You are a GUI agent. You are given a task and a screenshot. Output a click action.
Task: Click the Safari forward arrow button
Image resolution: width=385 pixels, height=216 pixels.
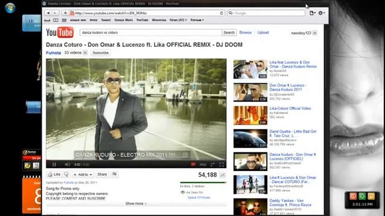pyautogui.click(x=55, y=13)
